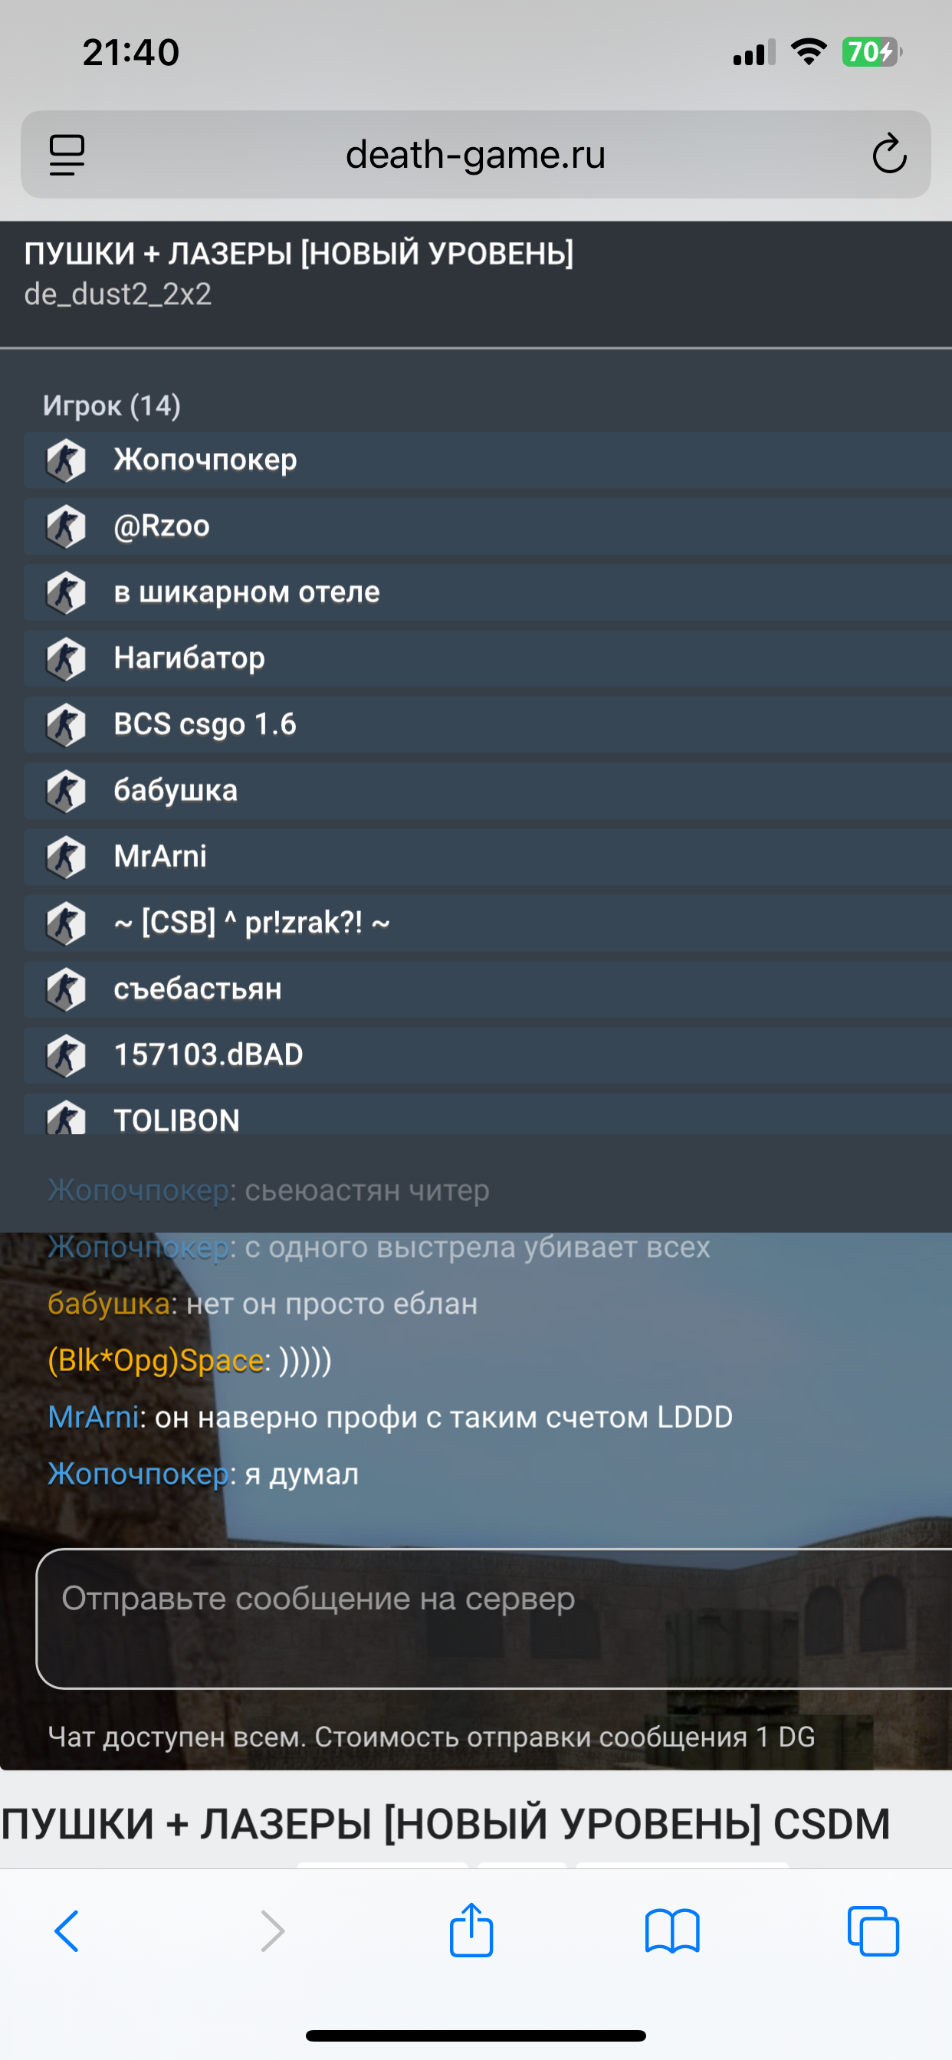This screenshot has height=2060, width=952.
Task: Tap the battery indicator in status bar
Action: point(872,52)
